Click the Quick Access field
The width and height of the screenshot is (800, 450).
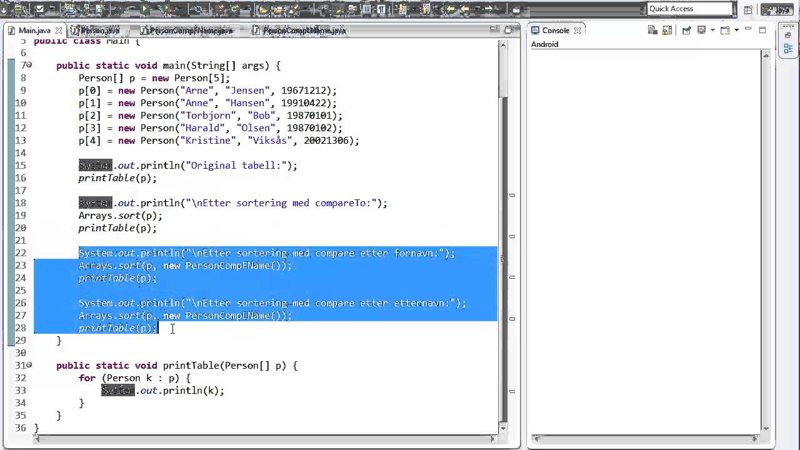pyautogui.click(x=690, y=9)
